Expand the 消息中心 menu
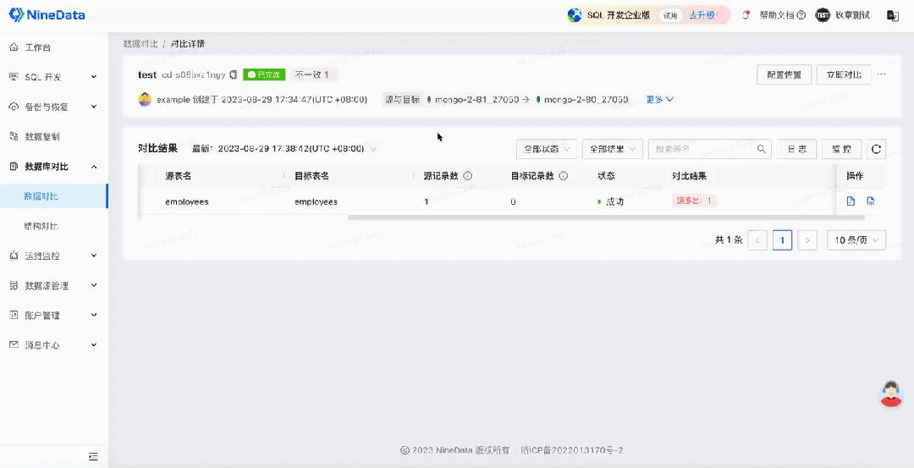The image size is (914, 468). click(95, 345)
